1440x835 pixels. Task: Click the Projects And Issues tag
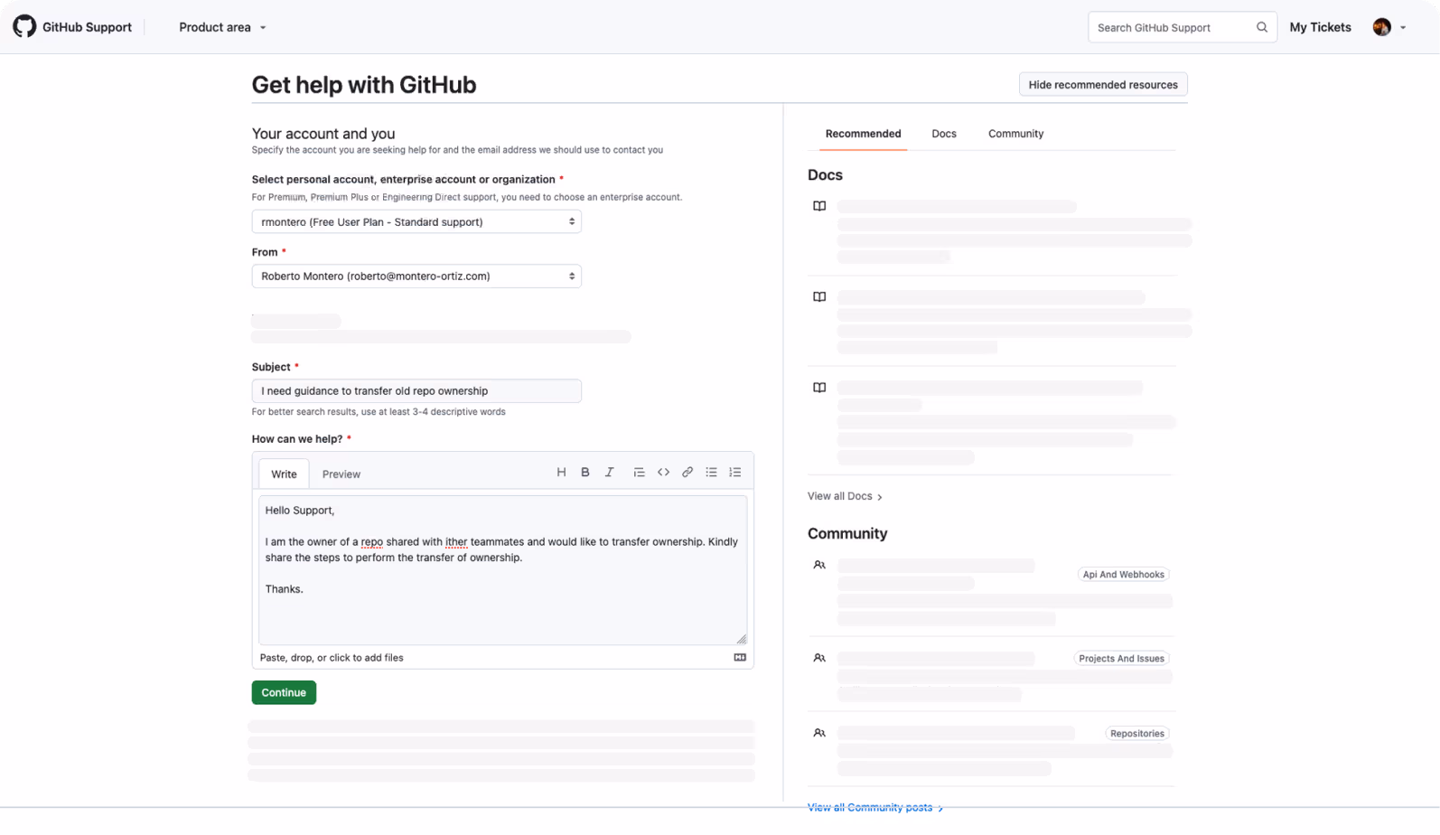point(1121,659)
